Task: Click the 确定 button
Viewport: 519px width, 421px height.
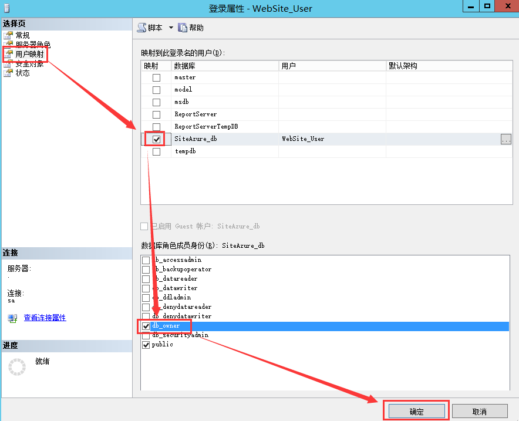Action: [x=416, y=411]
